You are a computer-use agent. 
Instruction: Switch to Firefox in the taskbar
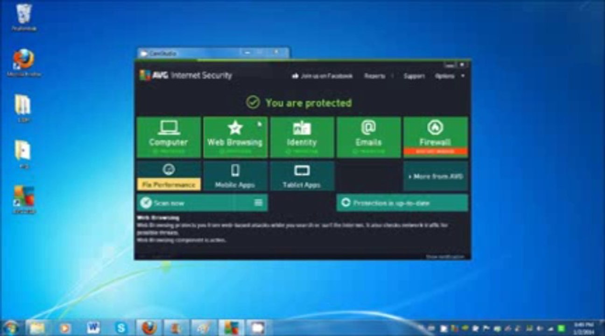149,328
